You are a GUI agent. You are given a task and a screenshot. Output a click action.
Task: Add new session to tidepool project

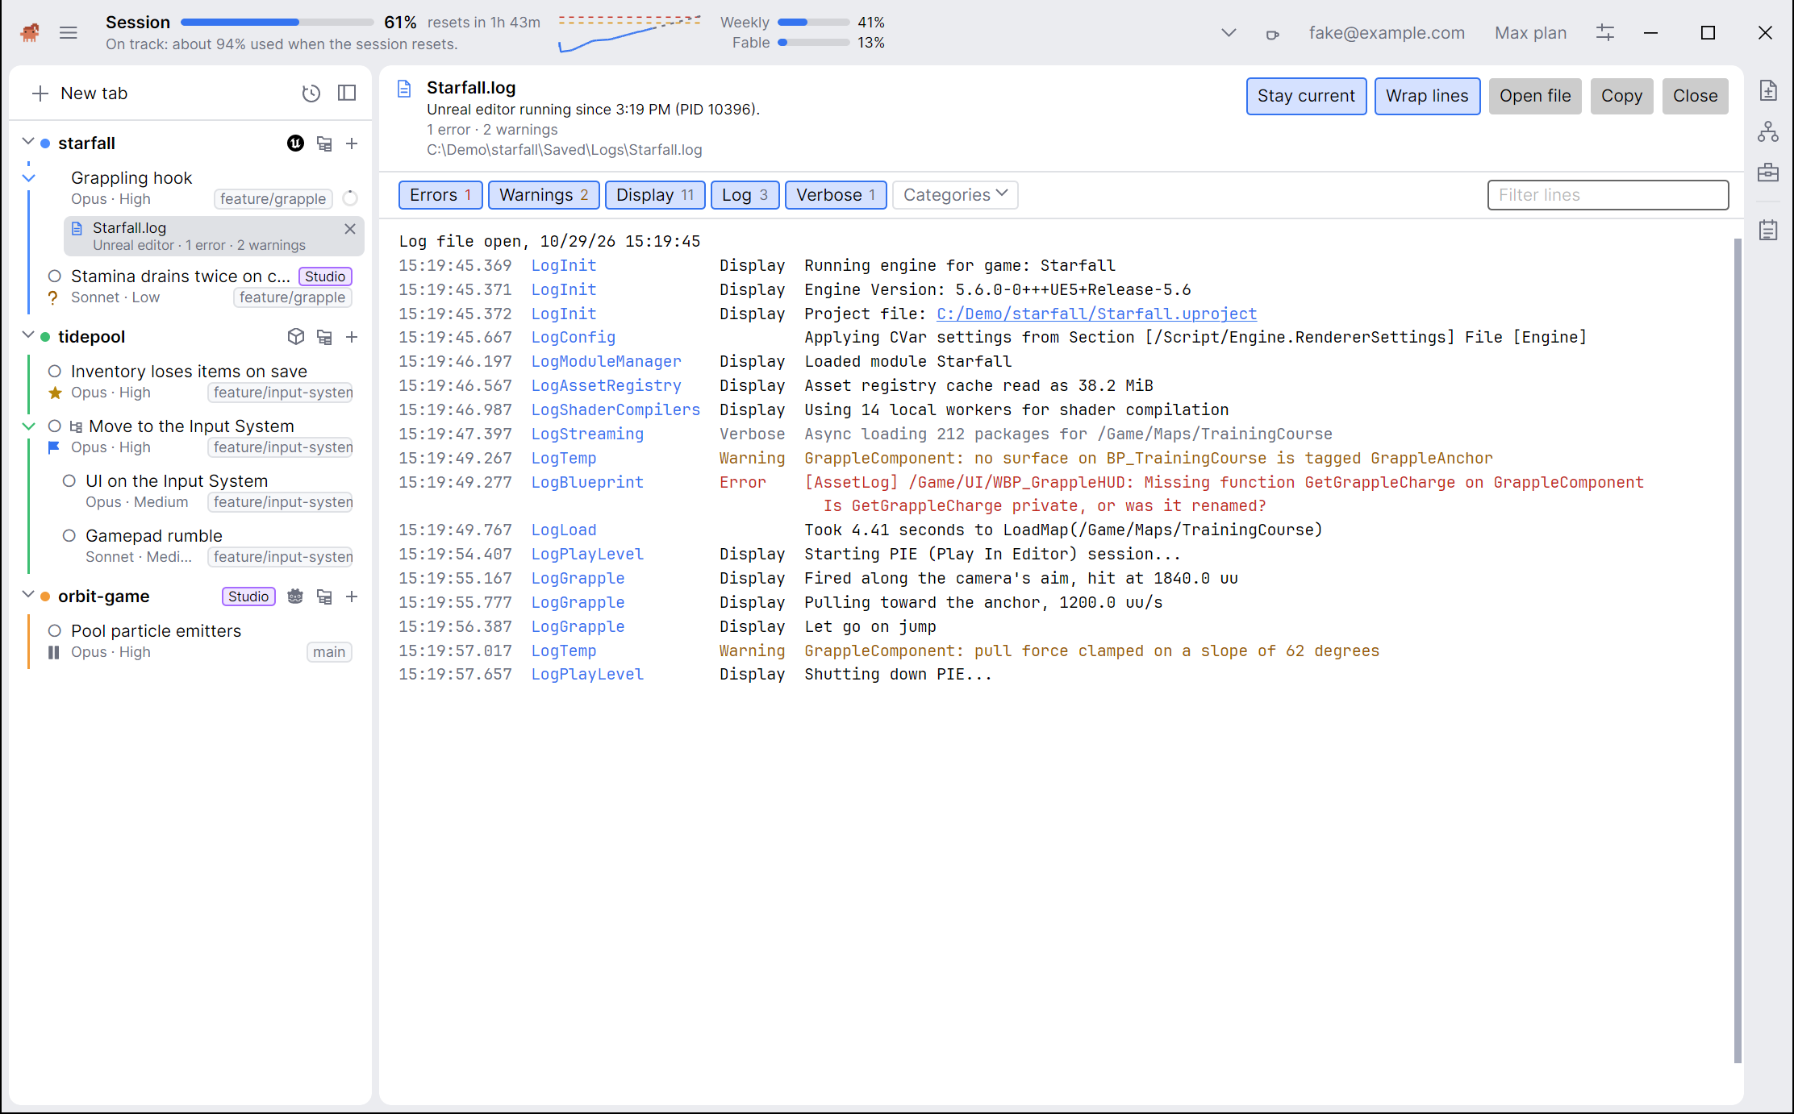(352, 337)
